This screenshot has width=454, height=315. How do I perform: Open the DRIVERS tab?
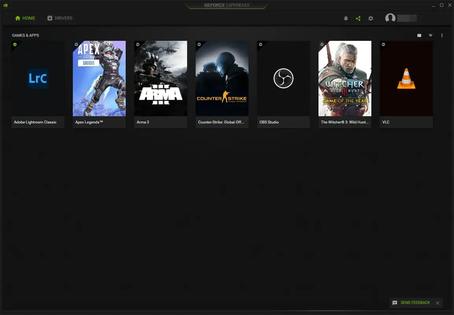(60, 18)
